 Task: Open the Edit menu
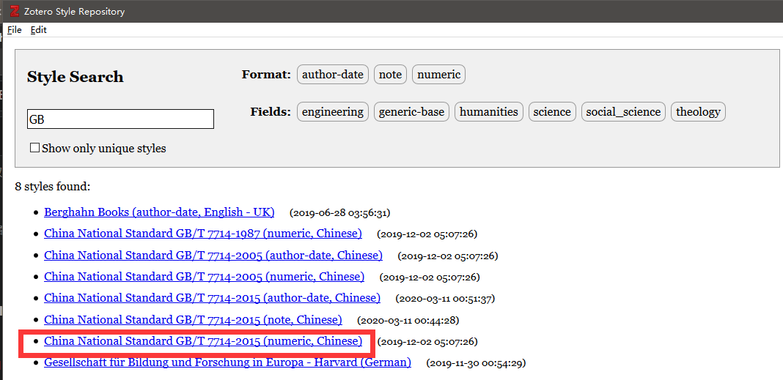tap(38, 30)
